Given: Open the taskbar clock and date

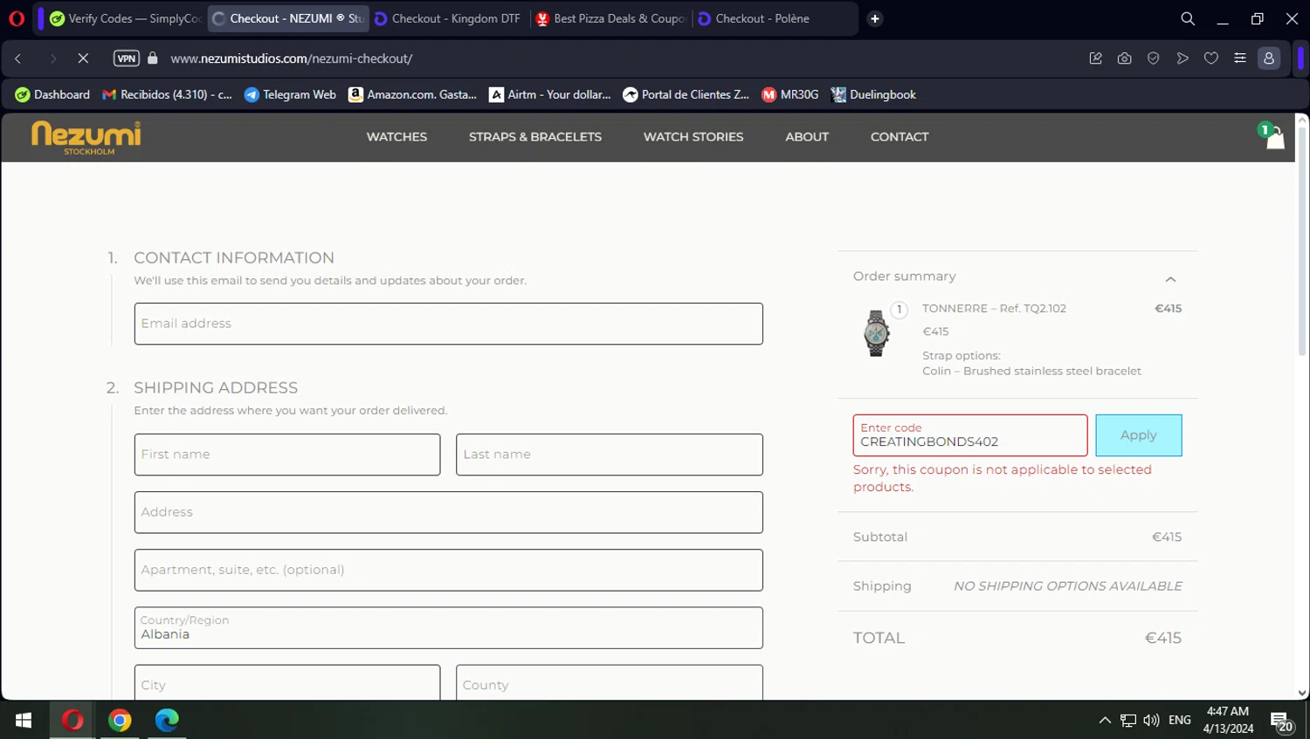Looking at the screenshot, I should [1228, 720].
